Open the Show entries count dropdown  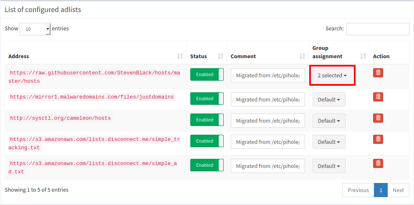35,29
